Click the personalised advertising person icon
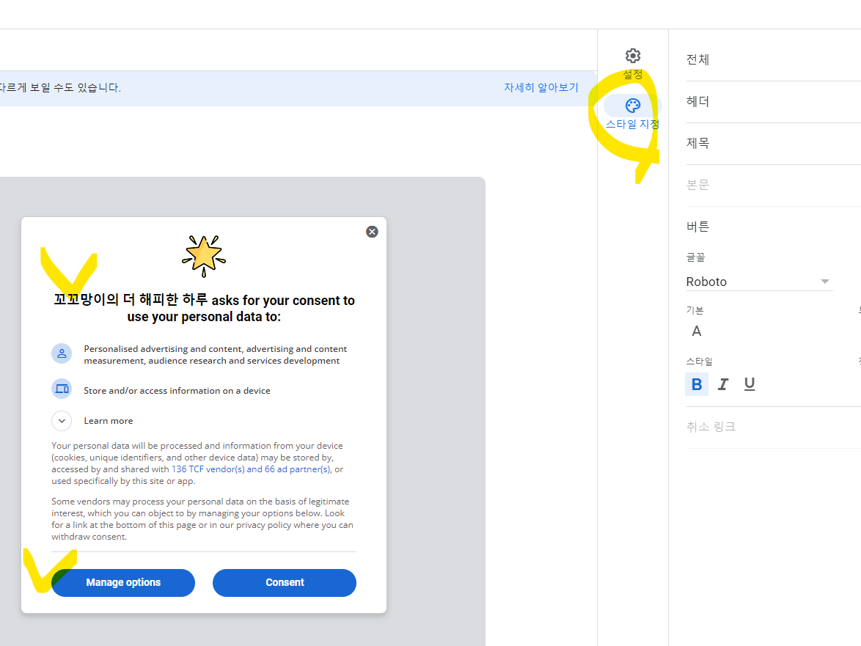The image size is (861, 646). coord(62,353)
